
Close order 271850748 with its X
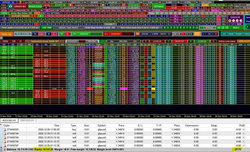click(244, 134)
